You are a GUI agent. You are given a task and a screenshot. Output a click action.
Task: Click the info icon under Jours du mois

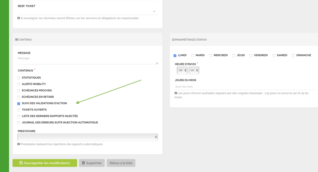coord(176,93)
